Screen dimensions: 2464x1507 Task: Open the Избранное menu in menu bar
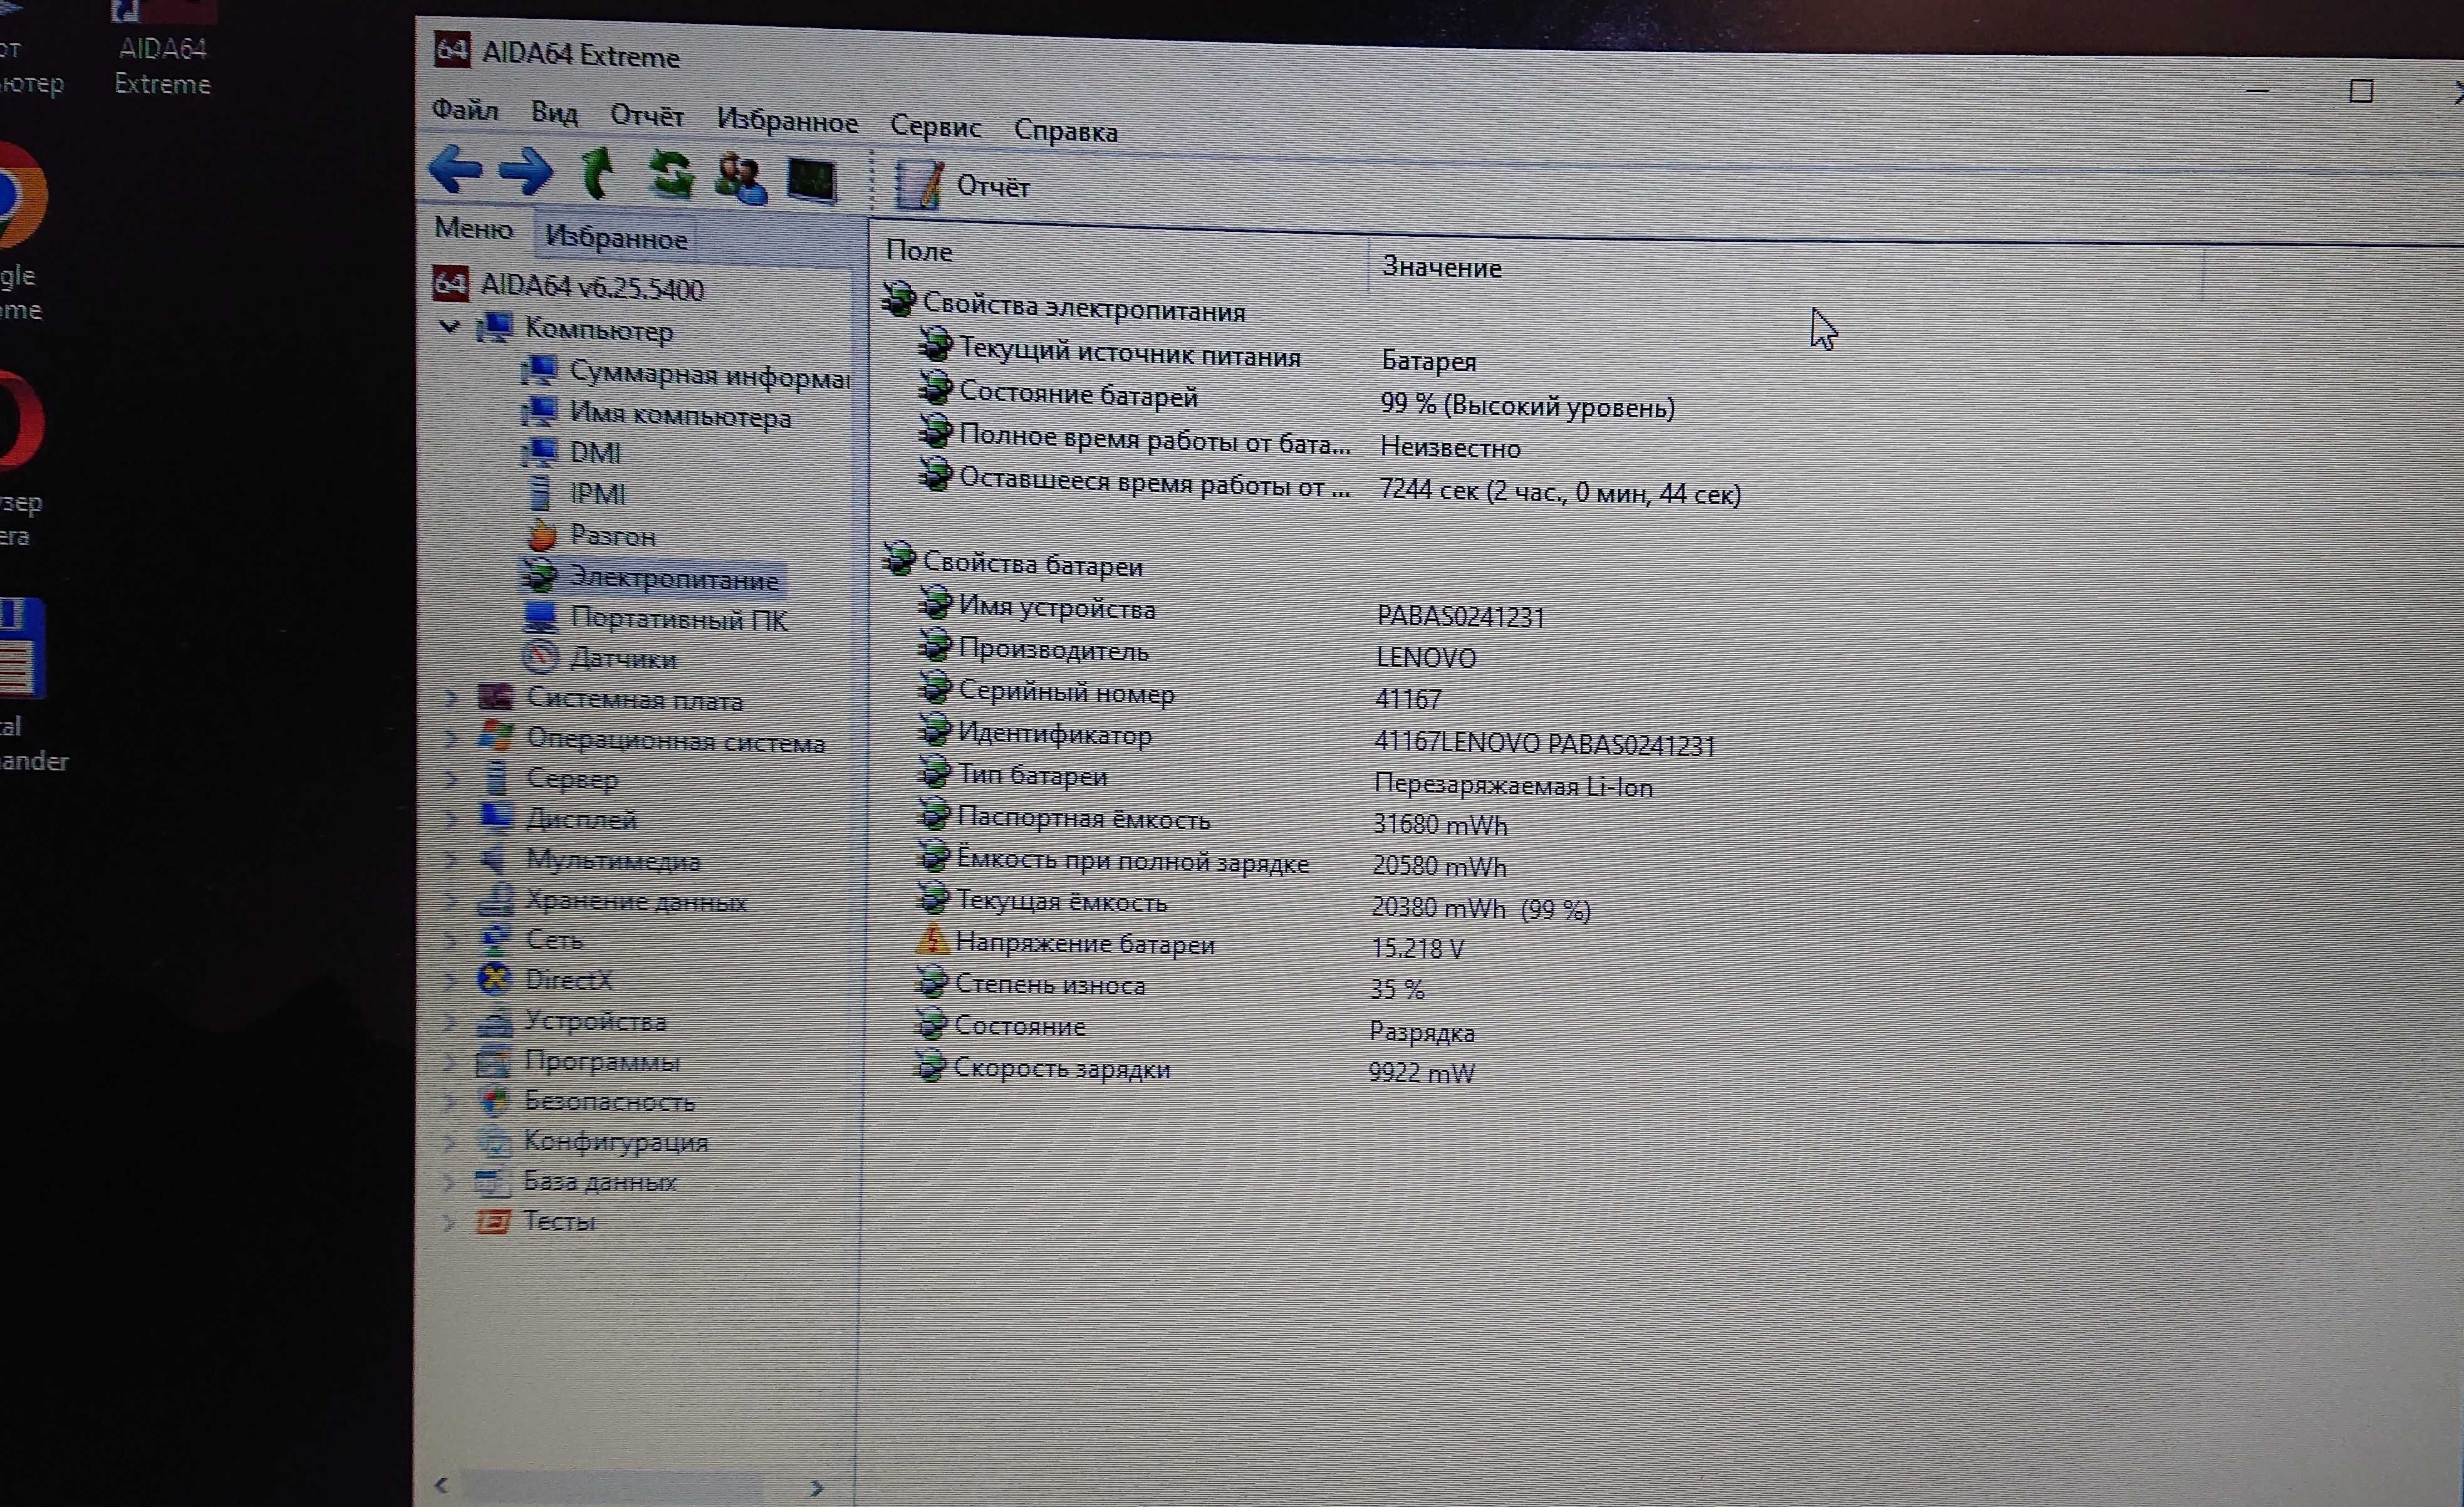[787, 121]
